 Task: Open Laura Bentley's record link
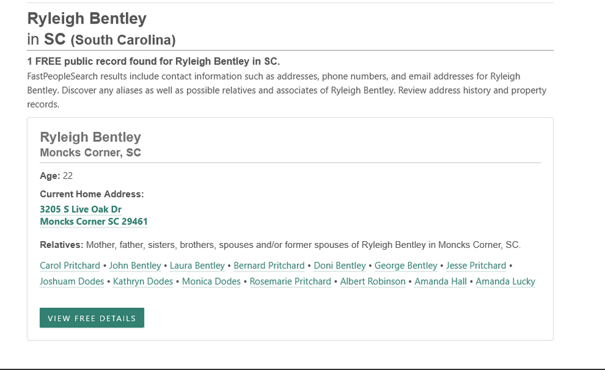197,266
